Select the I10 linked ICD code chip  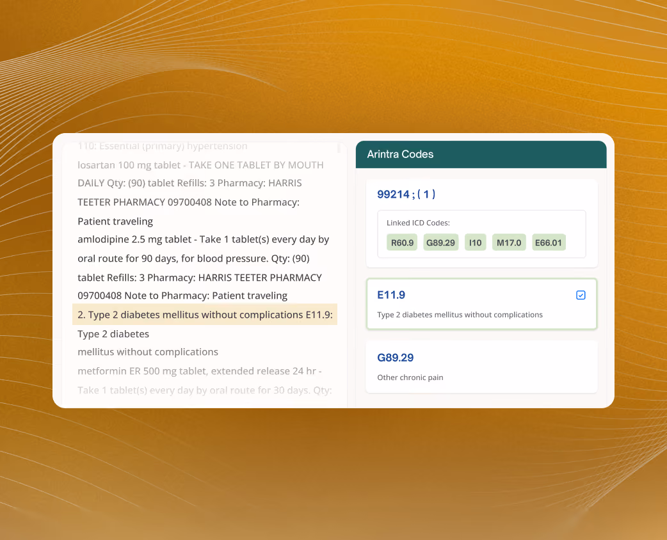pyautogui.click(x=475, y=242)
